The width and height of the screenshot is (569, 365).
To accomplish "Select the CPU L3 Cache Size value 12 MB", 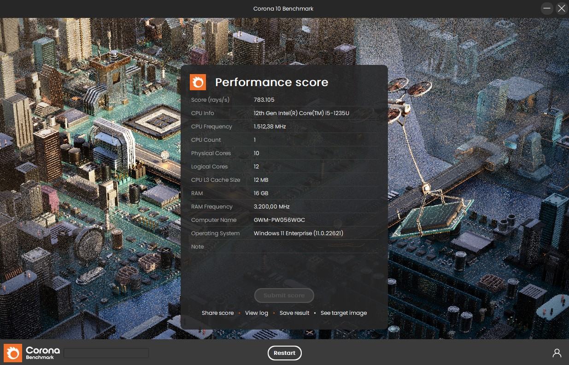I will click(261, 180).
